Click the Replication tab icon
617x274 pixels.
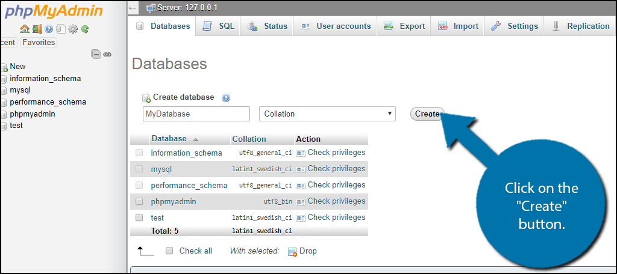pos(556,26)
